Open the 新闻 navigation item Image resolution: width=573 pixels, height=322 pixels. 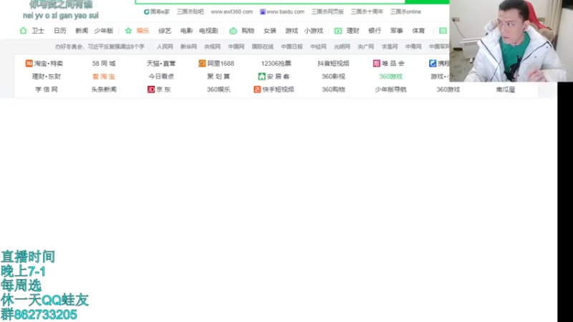click(x=82, y=31)
